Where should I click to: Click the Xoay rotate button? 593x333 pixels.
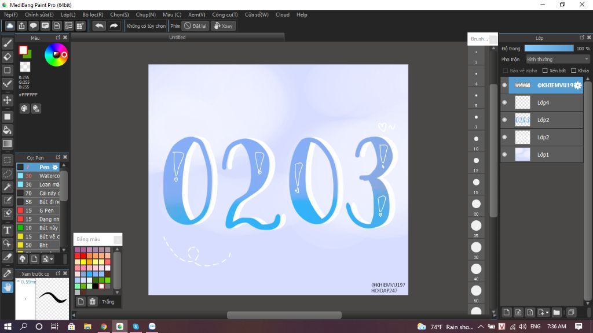pyautogui.click(x=223, y=25)
